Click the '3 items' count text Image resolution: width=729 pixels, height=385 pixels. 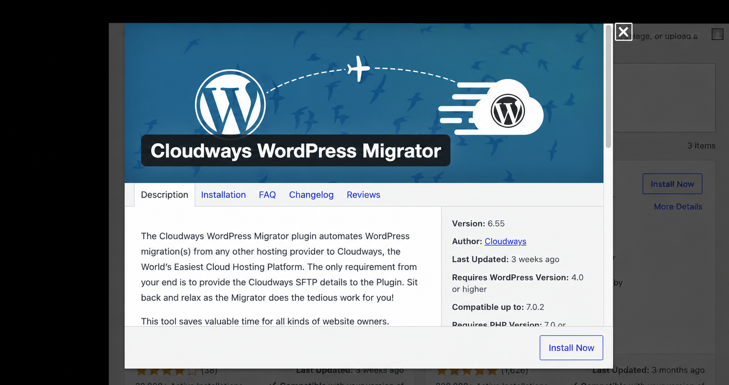click(701, 146)
